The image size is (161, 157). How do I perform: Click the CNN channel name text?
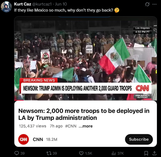coord(38,139)
